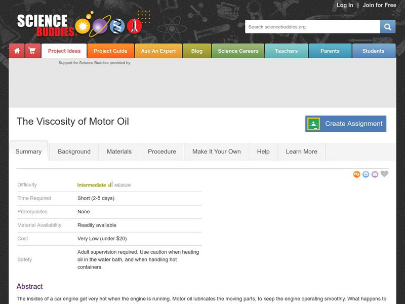Image resolution: width=405 pixels, height=304 pixels.
Task: Click the Google Classroom icon on Create Assignment
Action: (x=314, y=123)
